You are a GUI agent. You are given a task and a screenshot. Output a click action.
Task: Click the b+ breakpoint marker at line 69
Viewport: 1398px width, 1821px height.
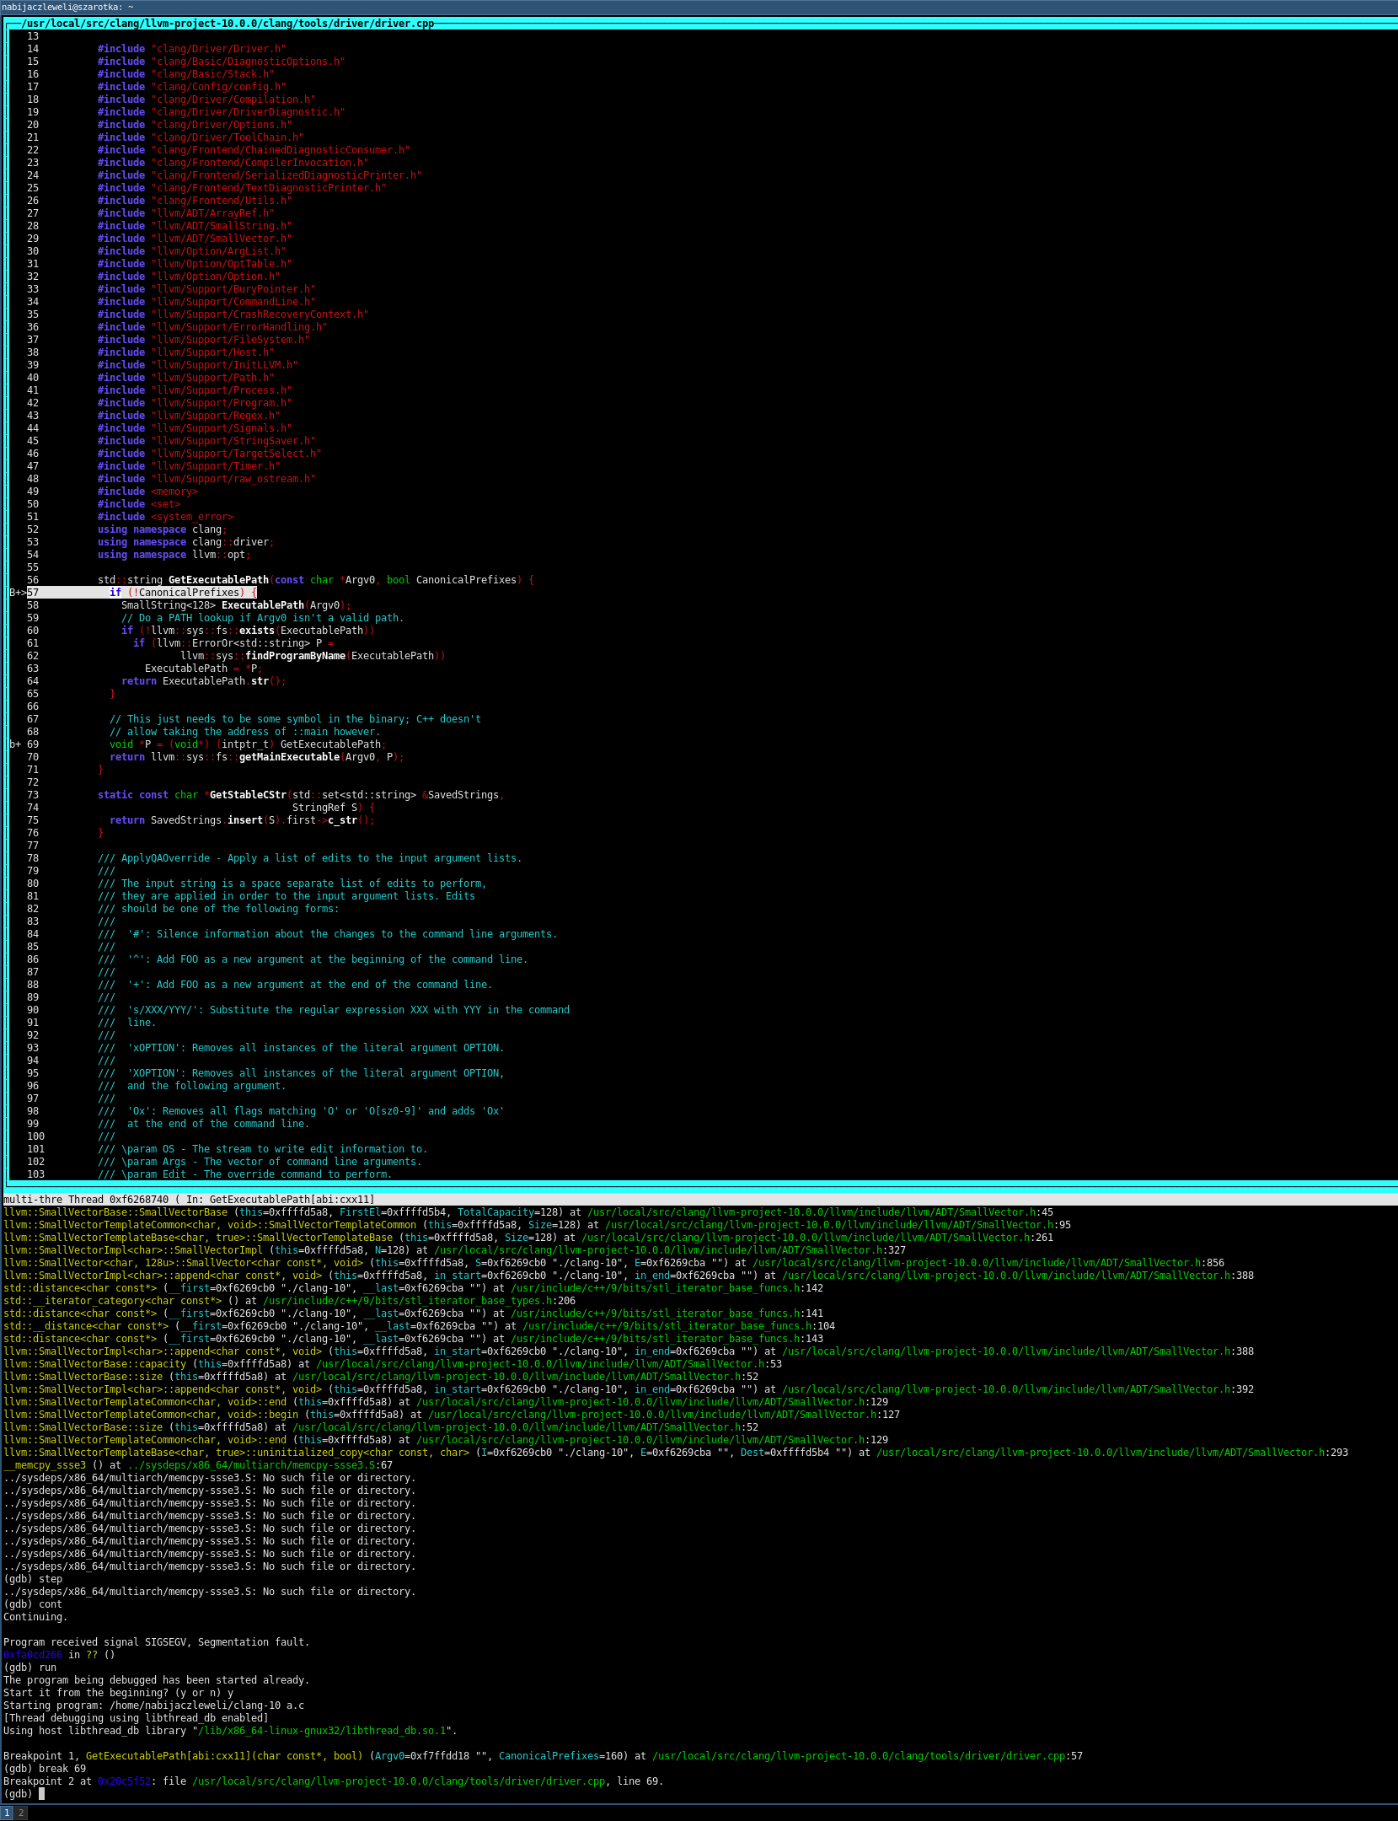pyautogui.click(x=15, y=744)
